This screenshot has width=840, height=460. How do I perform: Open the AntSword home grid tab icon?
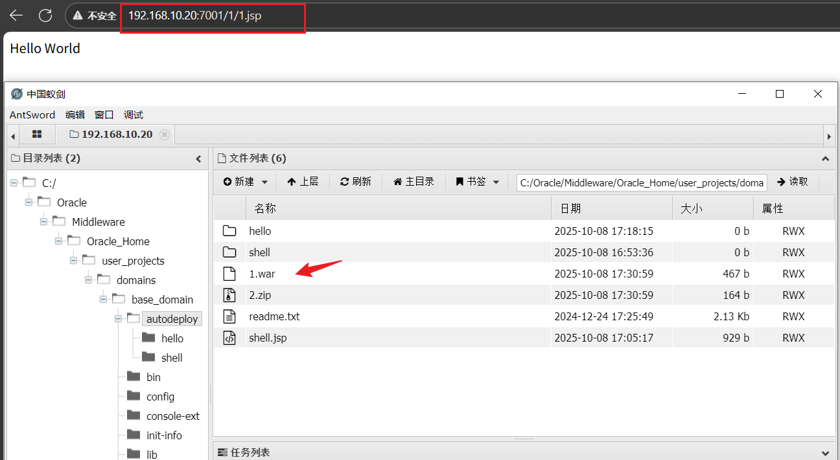37,135
